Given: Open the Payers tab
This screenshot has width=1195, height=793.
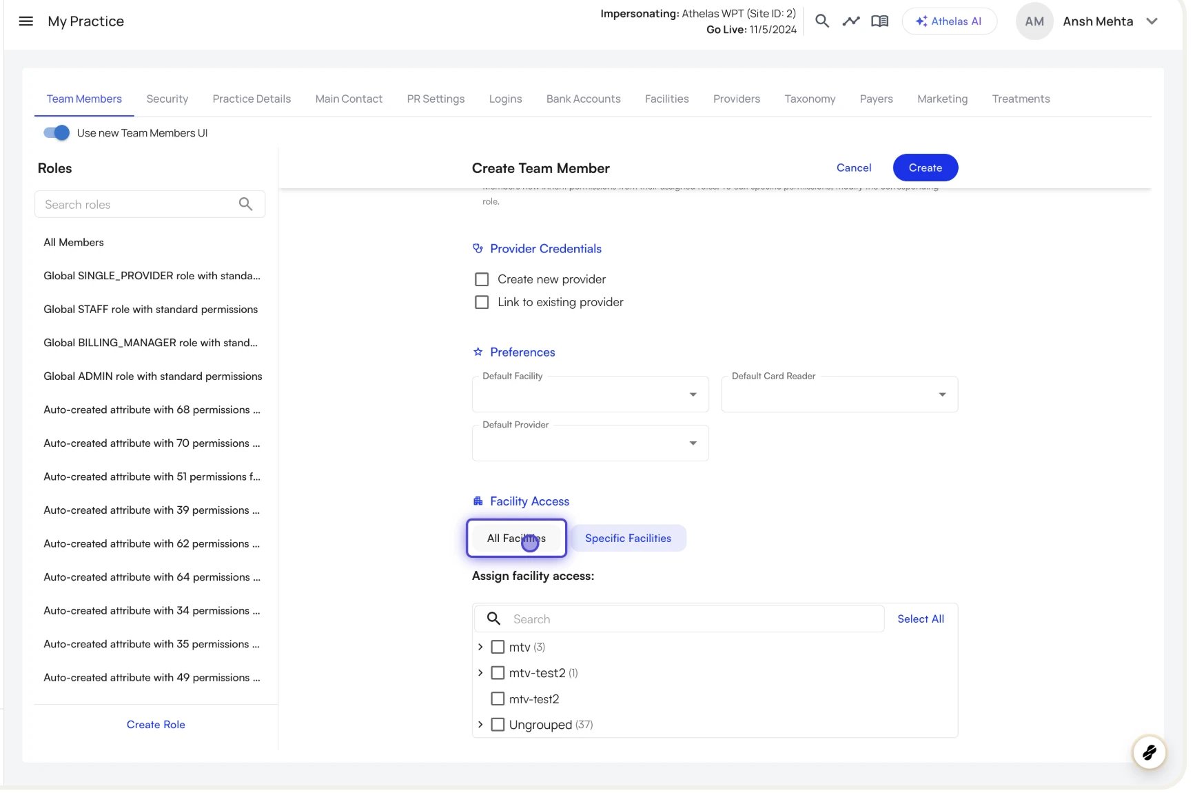Looking at the screenshot, I should tap(876, 99).
